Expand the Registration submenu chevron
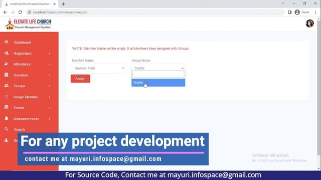Screen dimensions: 321x180 pyautogui.click(x=50, y=53)
